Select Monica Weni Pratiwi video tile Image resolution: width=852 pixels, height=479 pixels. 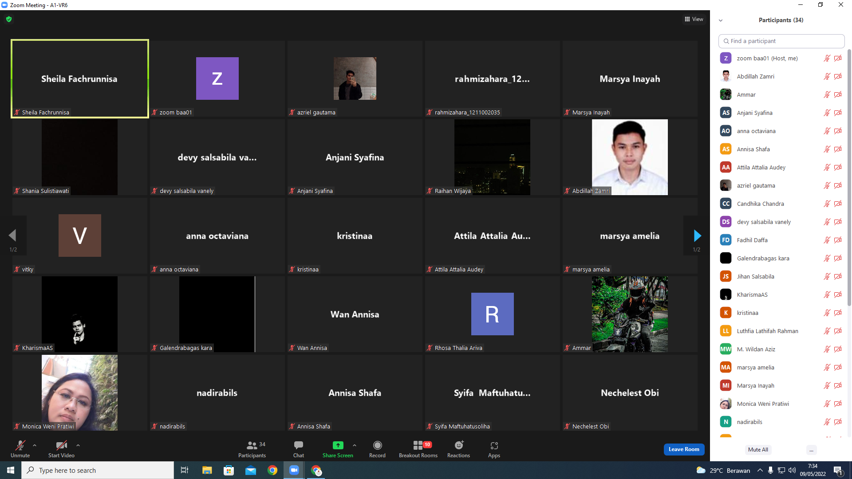click(x=80, y=393)
